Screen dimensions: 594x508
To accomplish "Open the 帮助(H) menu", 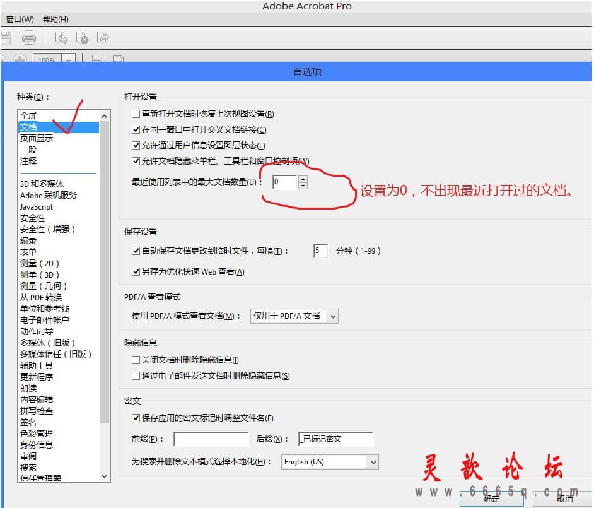I will (x=55, y=20).
